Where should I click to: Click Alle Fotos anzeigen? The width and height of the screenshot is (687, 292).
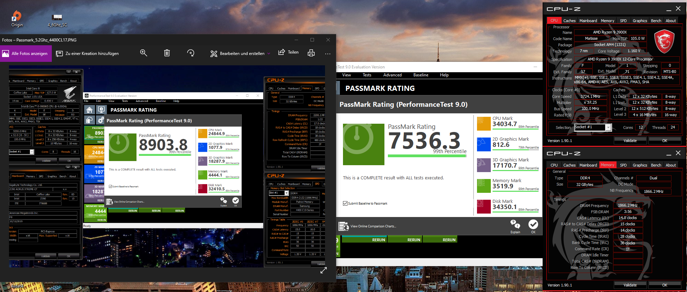pyautogui.click(x=26, y=54)
